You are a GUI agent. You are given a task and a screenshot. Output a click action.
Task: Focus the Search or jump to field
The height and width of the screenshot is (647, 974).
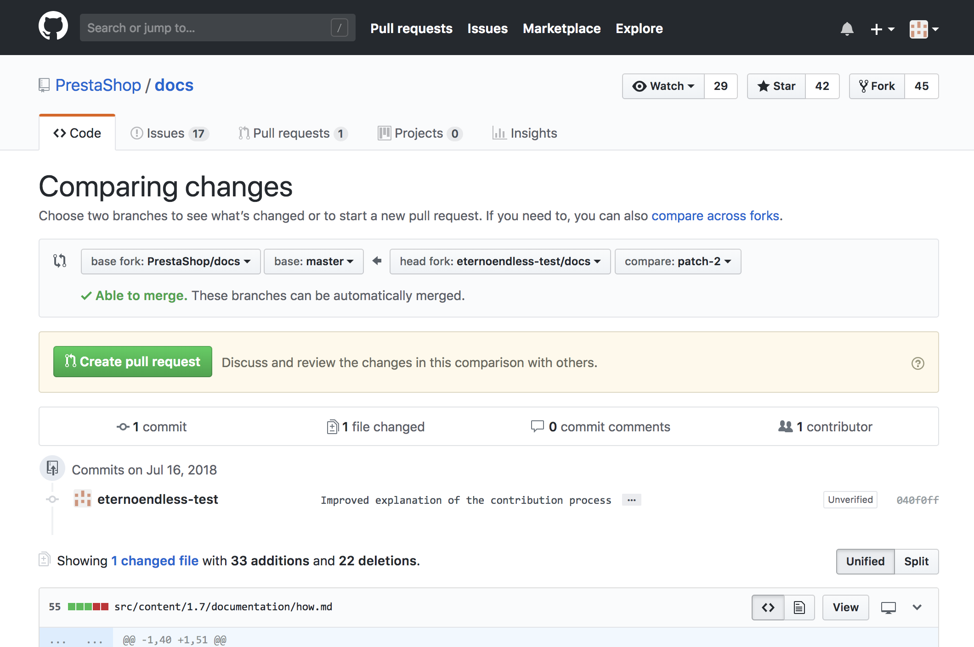[x=217, y=28]
